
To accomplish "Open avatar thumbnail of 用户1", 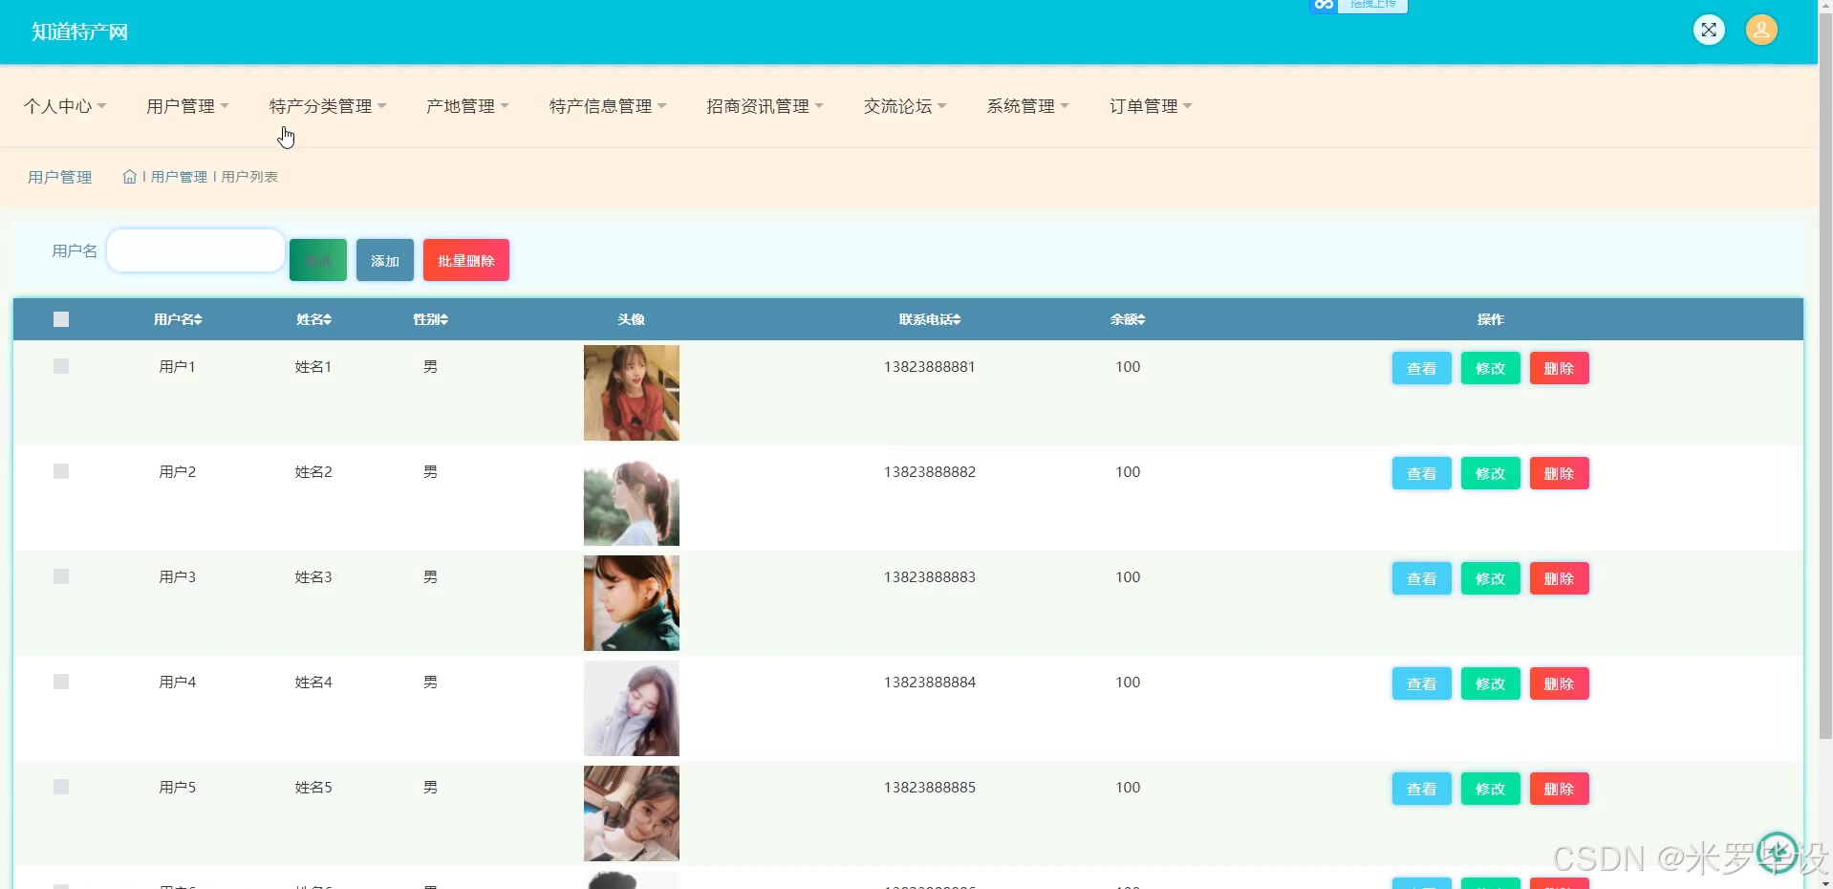I will pyautogui.click(x=632, y=393).
